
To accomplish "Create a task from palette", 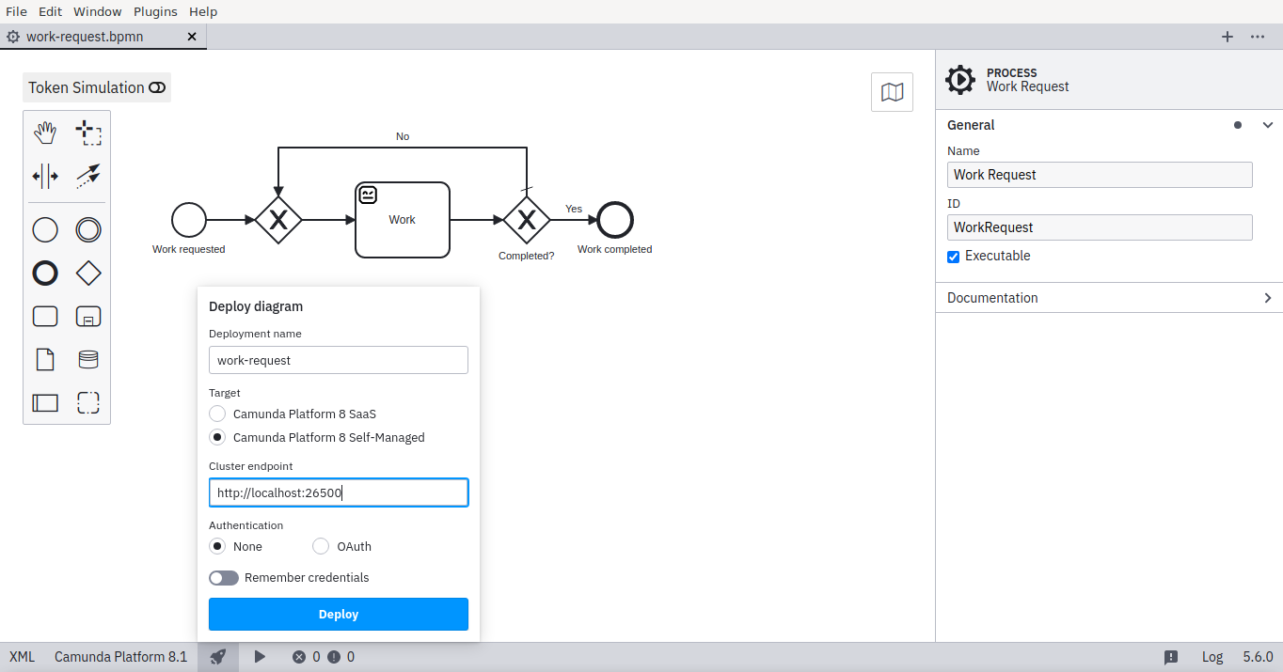I will pyautogui.click(x=45, y=316).
